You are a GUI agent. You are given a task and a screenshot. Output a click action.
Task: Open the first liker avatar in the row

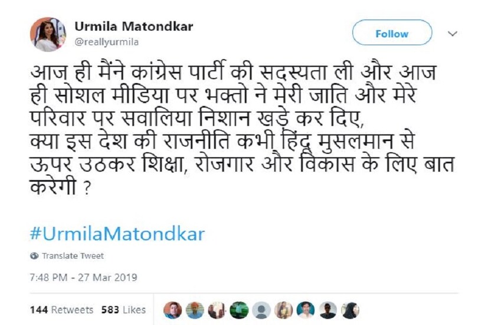[172, 310]
